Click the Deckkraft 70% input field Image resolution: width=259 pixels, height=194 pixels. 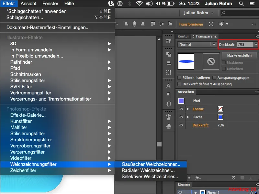(x=245, y=44)
